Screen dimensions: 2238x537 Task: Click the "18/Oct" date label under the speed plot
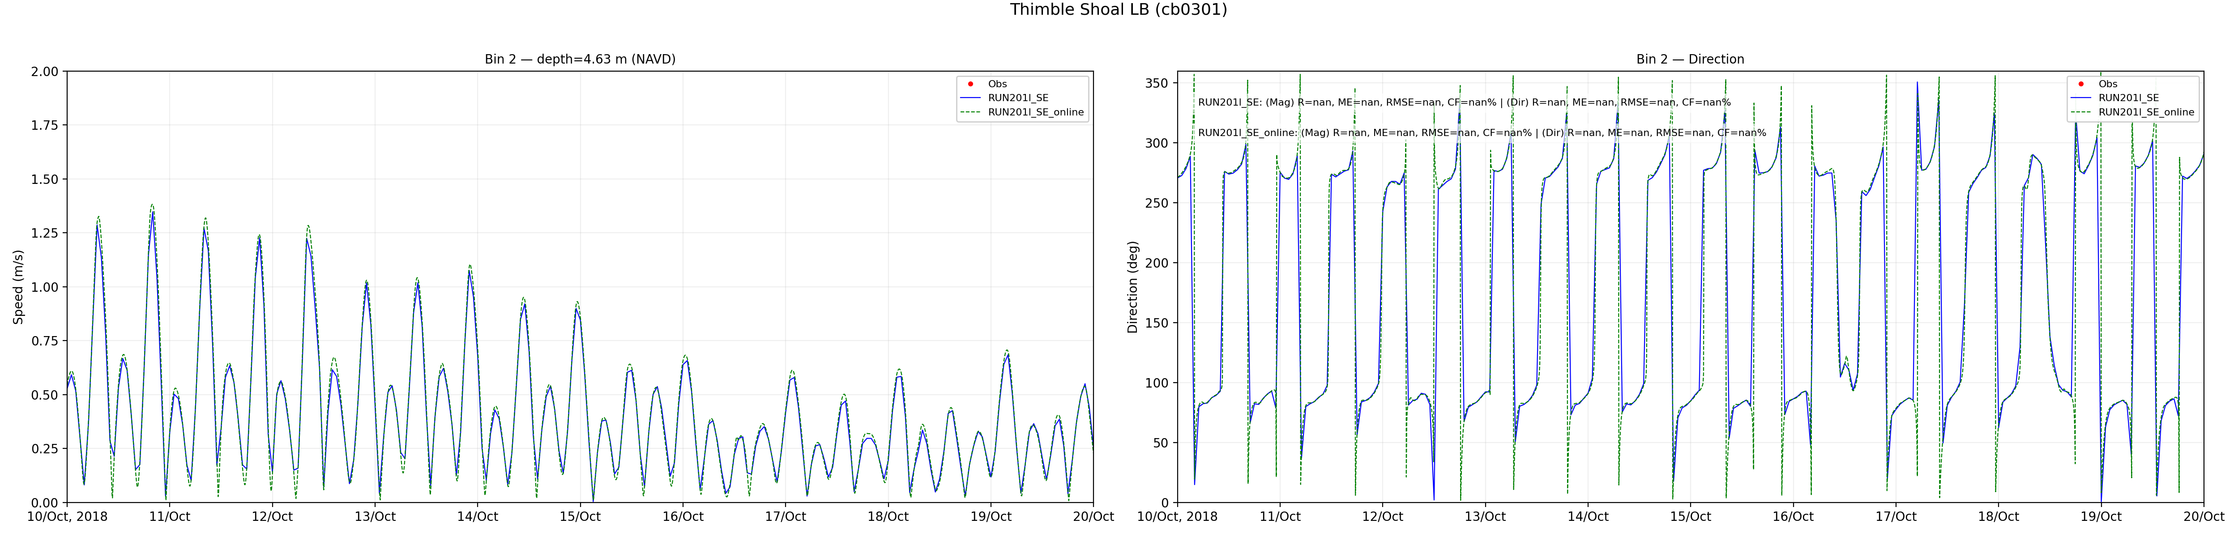click(888, 517)
